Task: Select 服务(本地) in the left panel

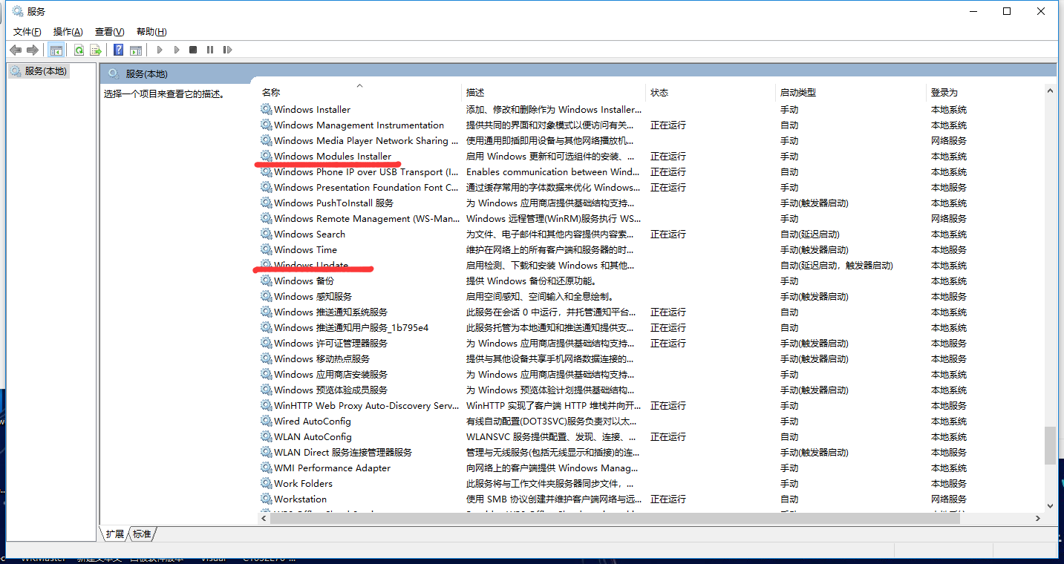Action: pyautogui.click(x=44, y=70)
